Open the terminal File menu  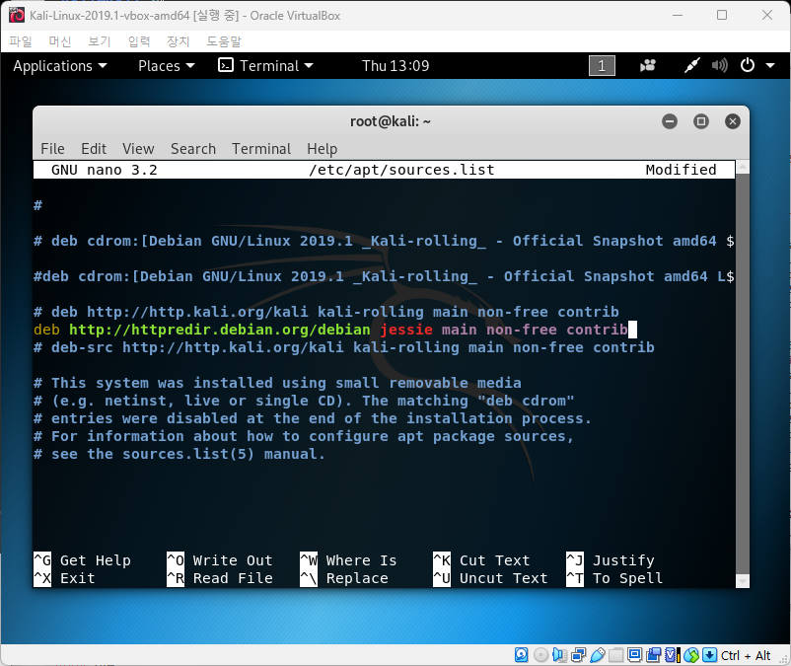point(52,149)
